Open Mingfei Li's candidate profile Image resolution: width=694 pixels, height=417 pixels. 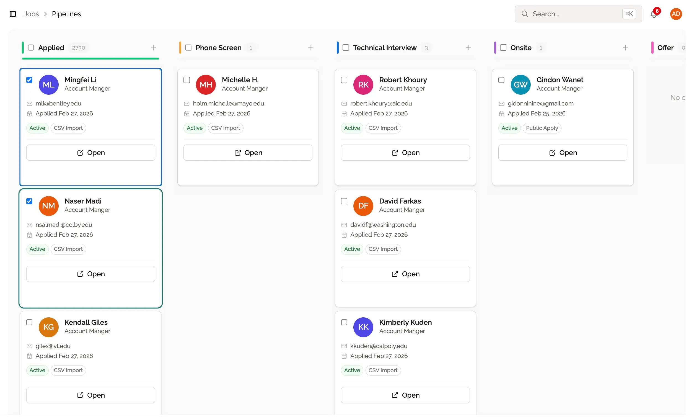point(90,152)
